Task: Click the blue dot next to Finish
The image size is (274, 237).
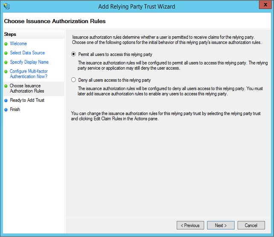Action: pyautogui.click(x=6, y=110)
